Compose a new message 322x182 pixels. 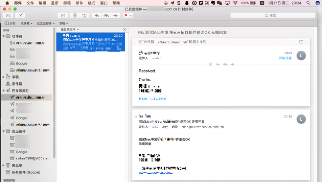pyautogui.click(x=21, y=16)
